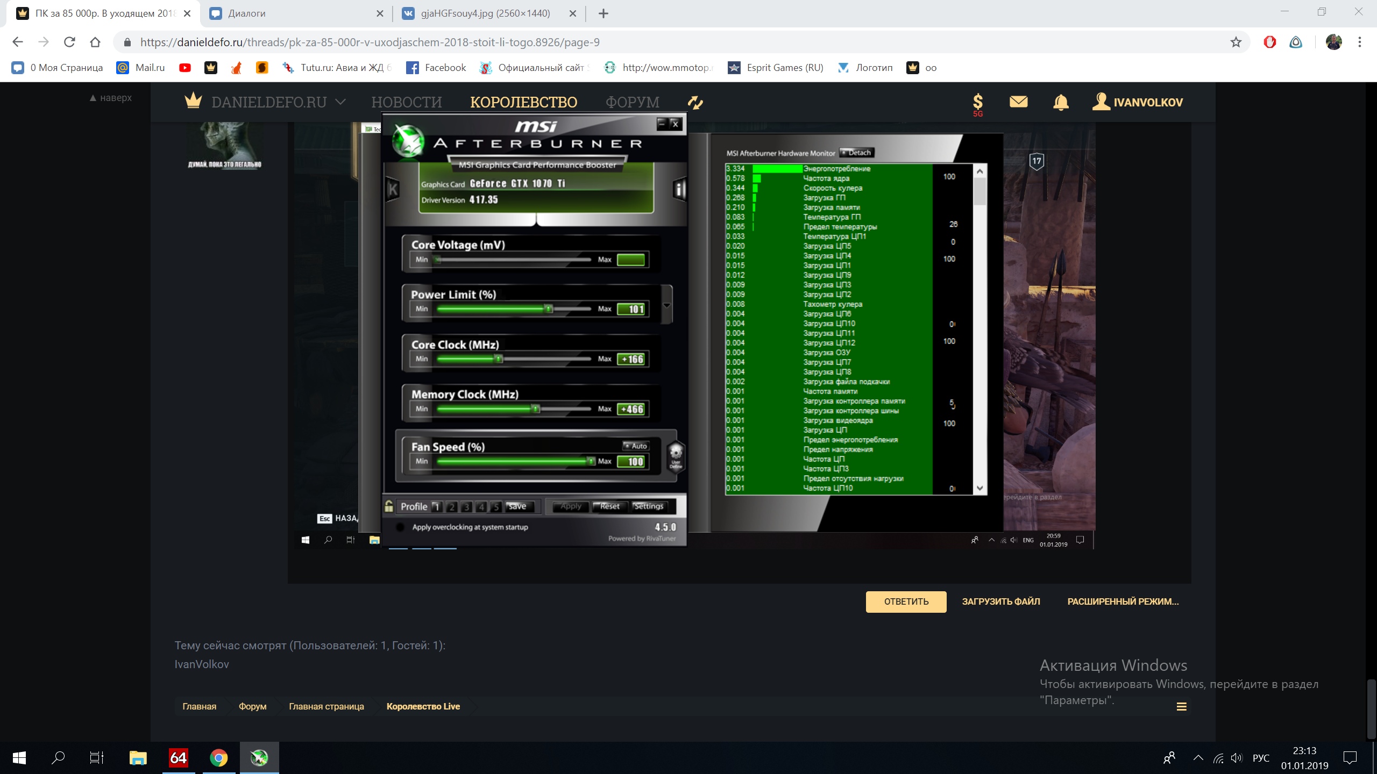Launch Kombustor via the K side button
Image resolution: width=1377 pixels, height=774 pixels.
[393, 189]
